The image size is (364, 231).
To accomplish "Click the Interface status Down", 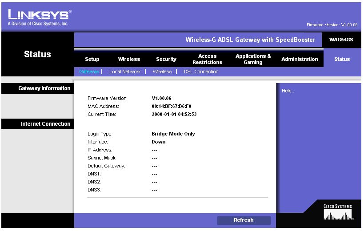I will click(x=158, y=142).
